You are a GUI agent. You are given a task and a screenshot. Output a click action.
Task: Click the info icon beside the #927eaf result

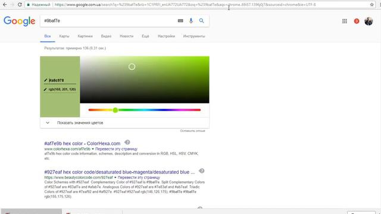tap(201, 171)
